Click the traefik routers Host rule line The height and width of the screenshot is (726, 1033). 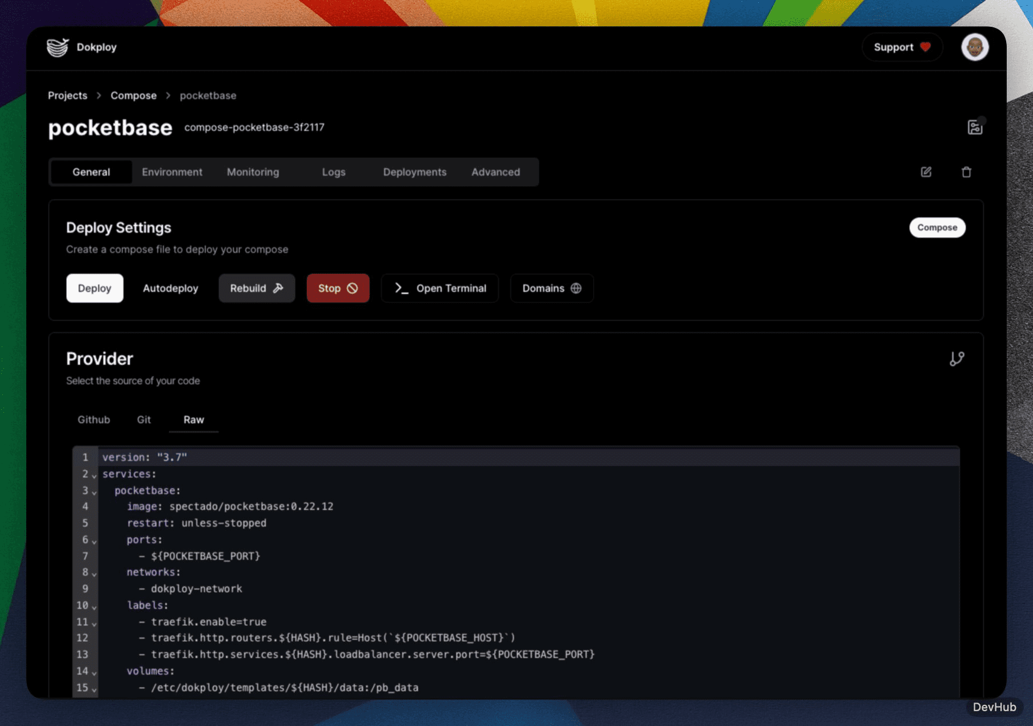pos(327,638)
